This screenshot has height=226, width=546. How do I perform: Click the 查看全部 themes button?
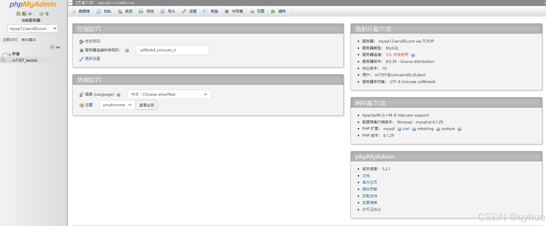coord(147,105)
